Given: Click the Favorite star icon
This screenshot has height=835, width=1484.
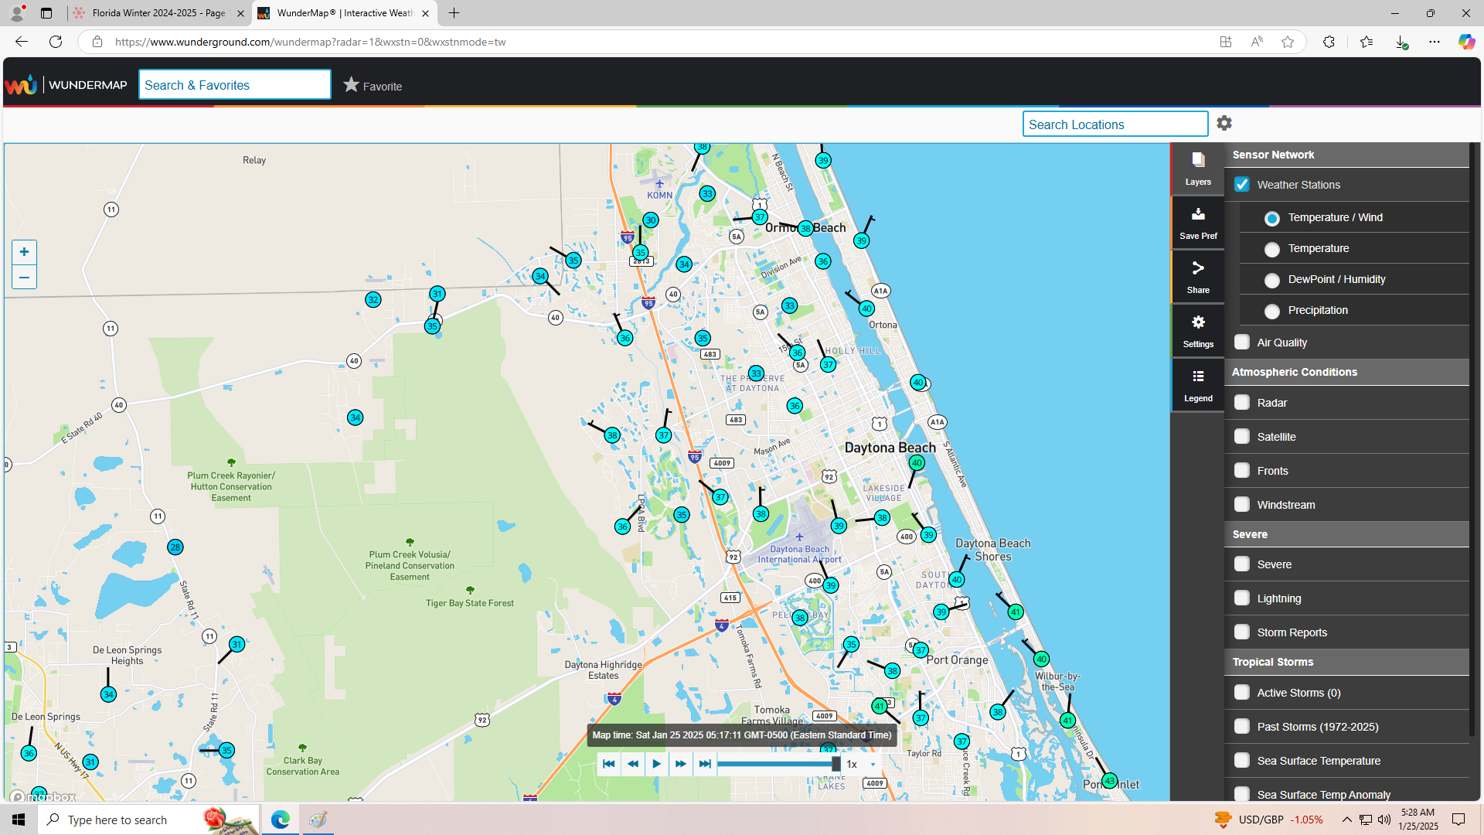Looking at the screenshot, I should 352,85.
